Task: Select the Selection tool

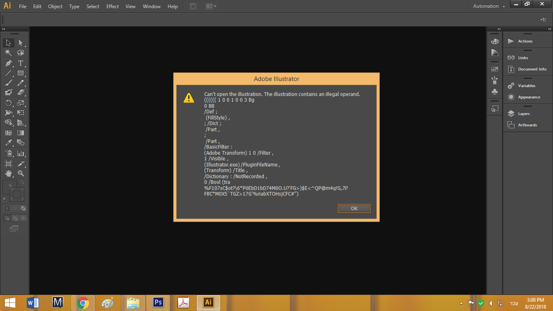Action: pos(9,43)
